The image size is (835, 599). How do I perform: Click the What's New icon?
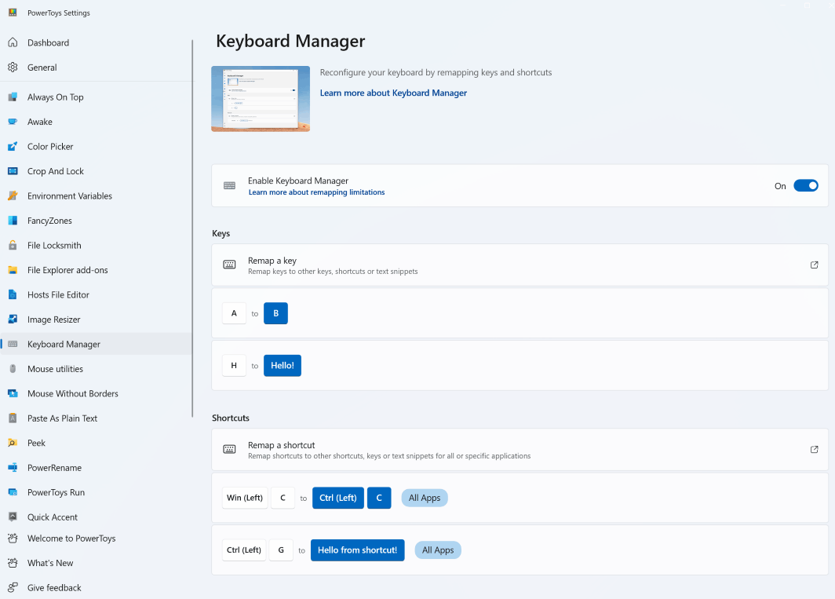click(13, 563)
